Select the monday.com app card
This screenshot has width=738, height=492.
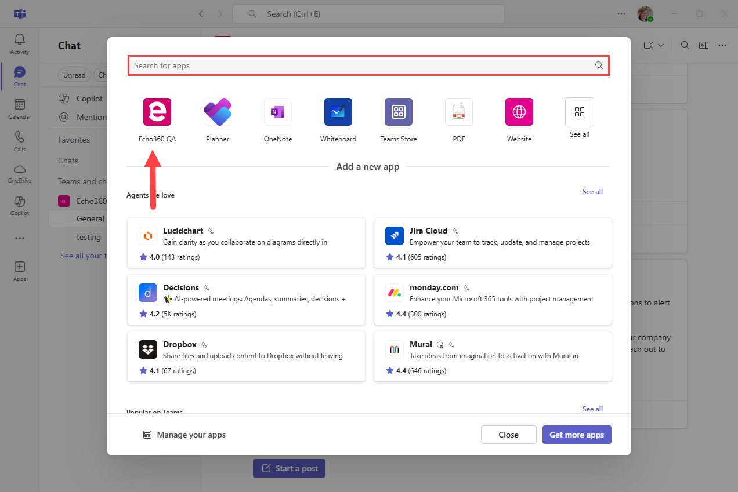point(493,300)
